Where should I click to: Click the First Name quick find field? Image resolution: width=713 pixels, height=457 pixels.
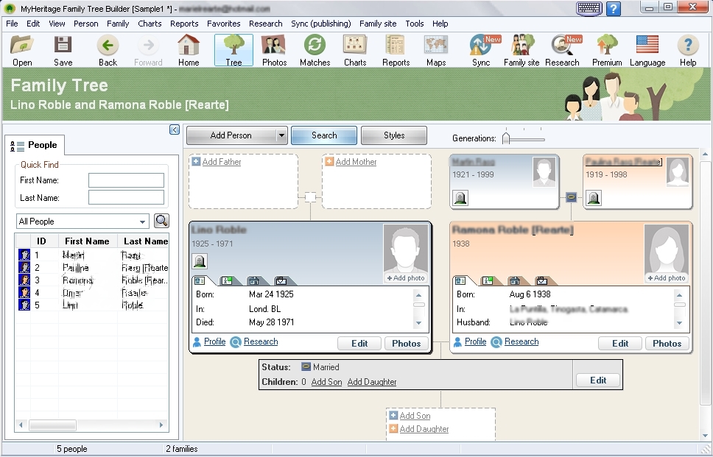[126, 180]
